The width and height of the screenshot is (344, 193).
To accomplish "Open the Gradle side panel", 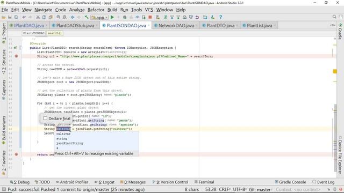I will pos(340,31).
